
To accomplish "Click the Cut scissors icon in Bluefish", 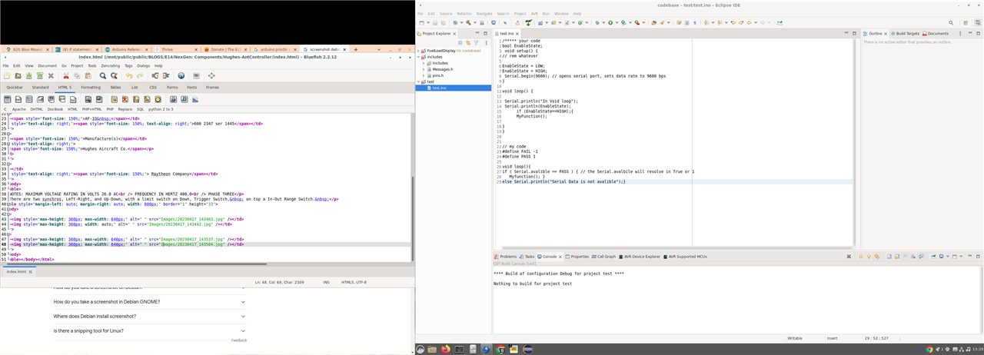I will coord(66,76).
